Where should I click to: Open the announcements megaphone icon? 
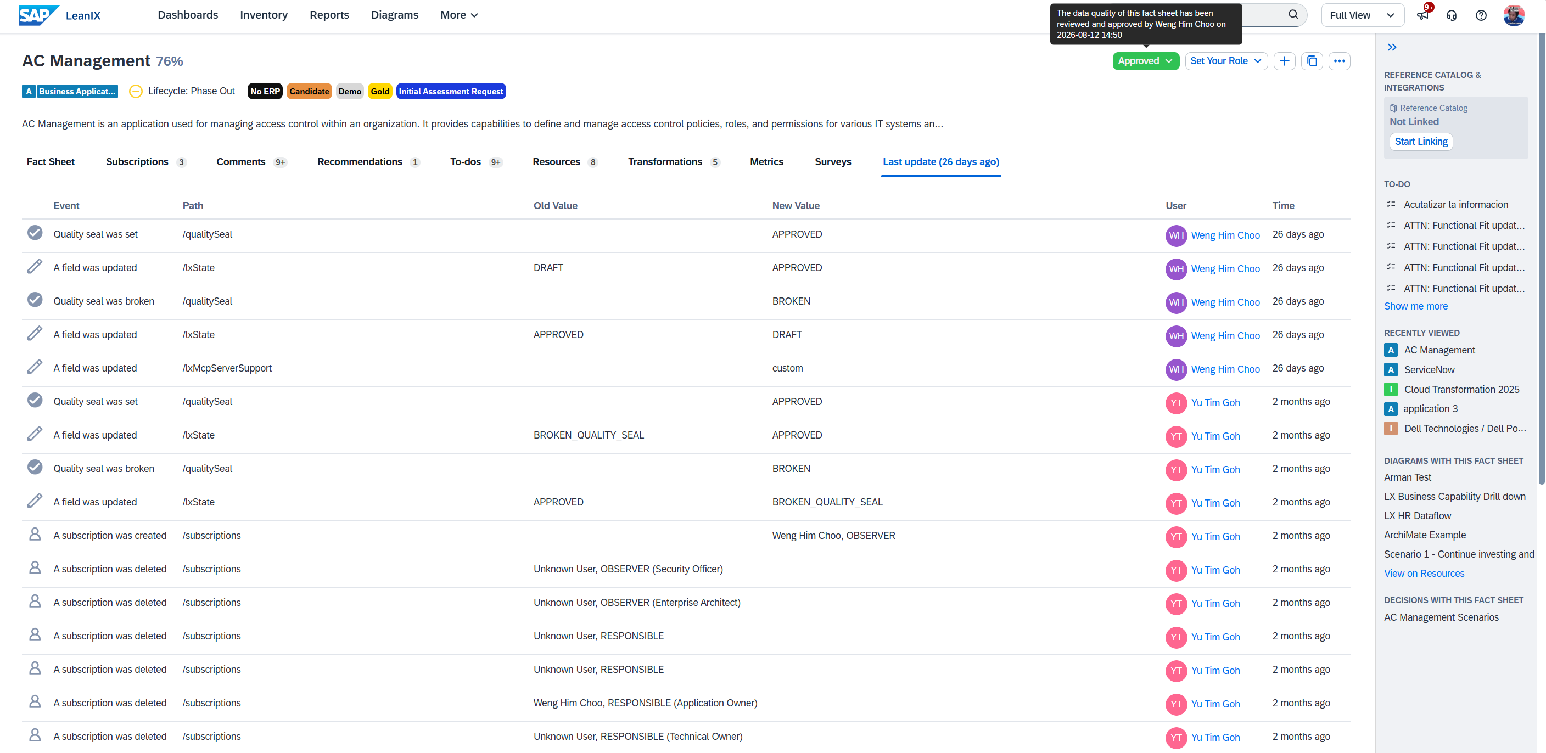pyautogui.click(x=1422, y=15)
